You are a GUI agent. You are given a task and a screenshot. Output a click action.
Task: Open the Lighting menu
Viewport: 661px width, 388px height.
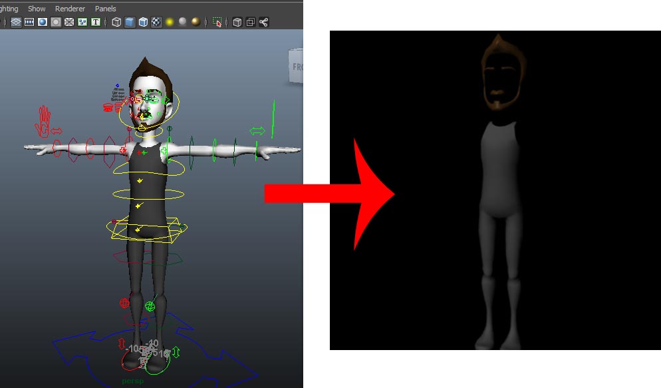pyautogui.click(x=9, y=9)
